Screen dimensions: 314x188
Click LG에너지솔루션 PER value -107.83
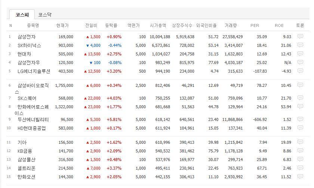tap(260, 71)
